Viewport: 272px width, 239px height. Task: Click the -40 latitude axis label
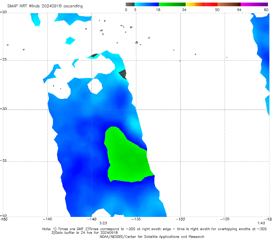point(3,215)
